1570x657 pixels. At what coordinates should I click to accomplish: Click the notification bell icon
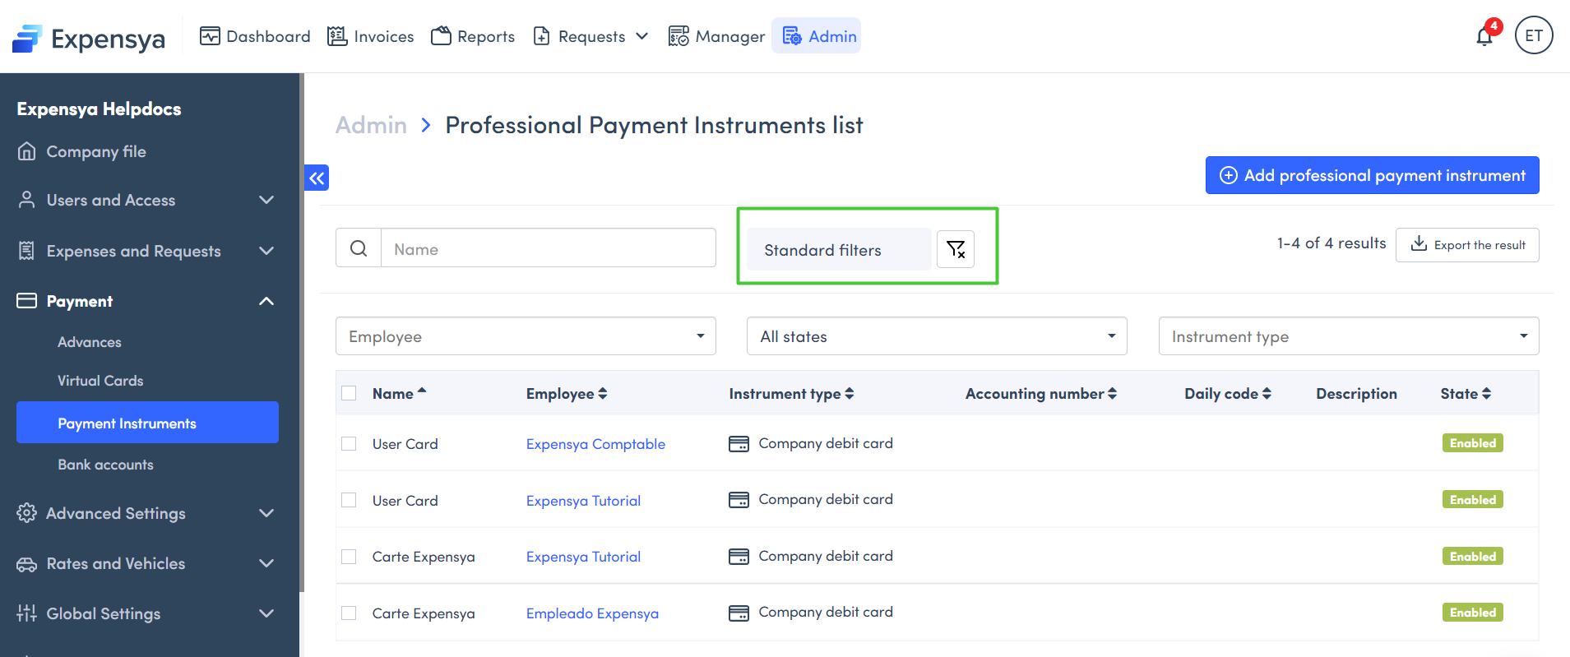tap(1484, 37)
